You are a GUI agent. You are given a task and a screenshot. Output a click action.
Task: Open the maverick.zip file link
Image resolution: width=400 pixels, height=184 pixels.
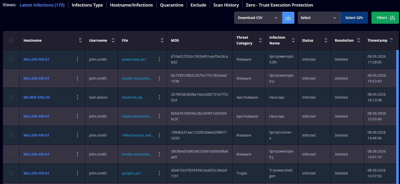coord(132,97)
